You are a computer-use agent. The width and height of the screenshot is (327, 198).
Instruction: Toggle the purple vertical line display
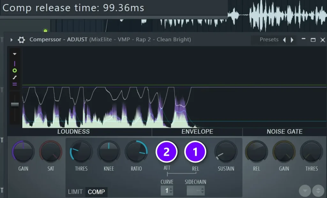[15, 64]
